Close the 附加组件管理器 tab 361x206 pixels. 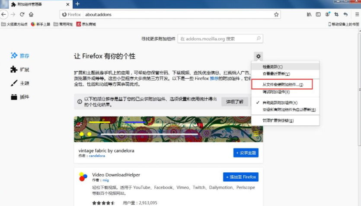68,4
